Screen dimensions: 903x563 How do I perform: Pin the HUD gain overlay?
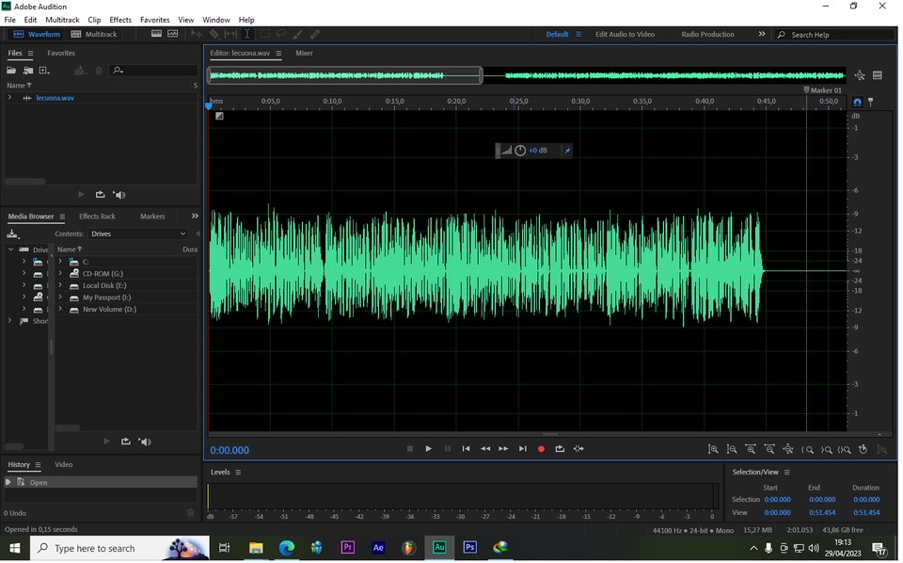point(567,151)
